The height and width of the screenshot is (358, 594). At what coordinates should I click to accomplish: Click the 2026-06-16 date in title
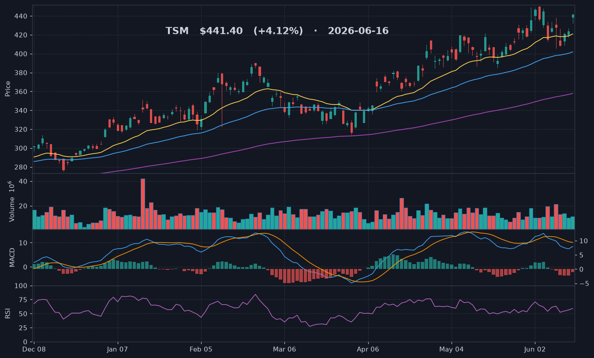click(358, 31)
